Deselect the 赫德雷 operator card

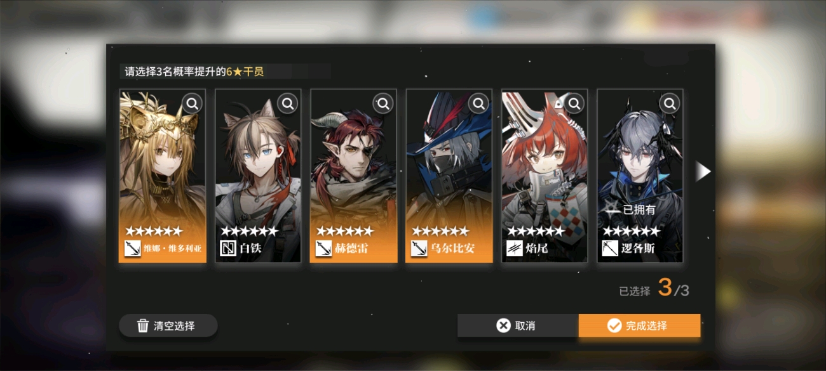pyautogui.click(x=353, y=176)
